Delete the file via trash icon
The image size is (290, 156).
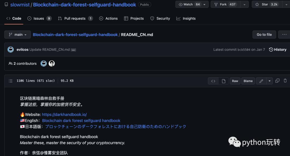point(285,81)
